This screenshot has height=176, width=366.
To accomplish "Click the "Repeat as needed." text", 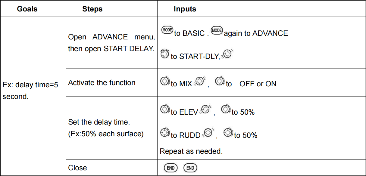I will point(191,151).
